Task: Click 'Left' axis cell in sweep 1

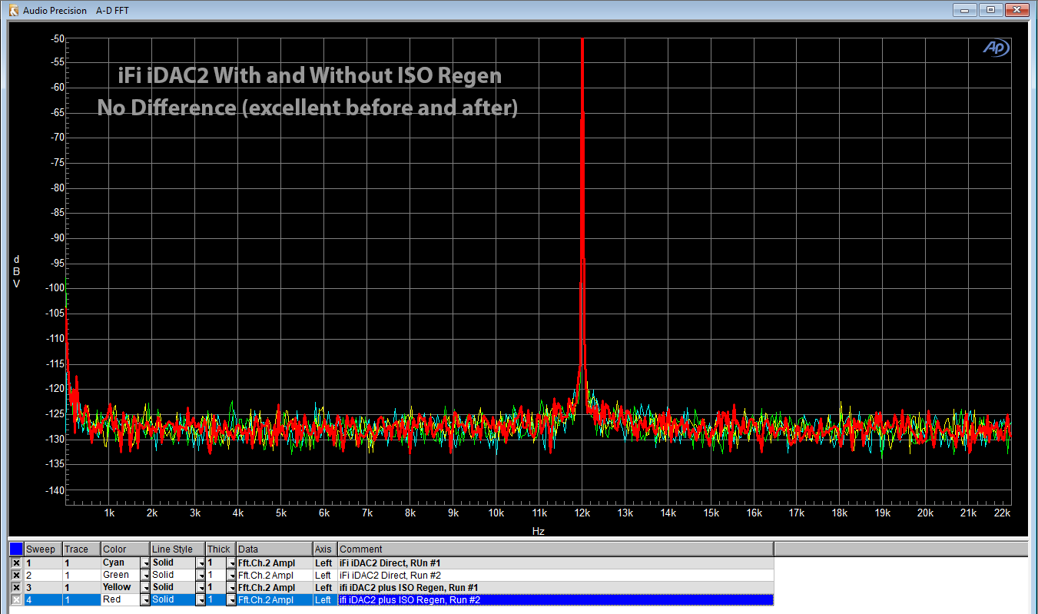Action: 323,563
